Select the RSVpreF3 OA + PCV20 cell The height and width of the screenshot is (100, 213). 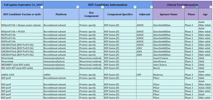[22, 30]
